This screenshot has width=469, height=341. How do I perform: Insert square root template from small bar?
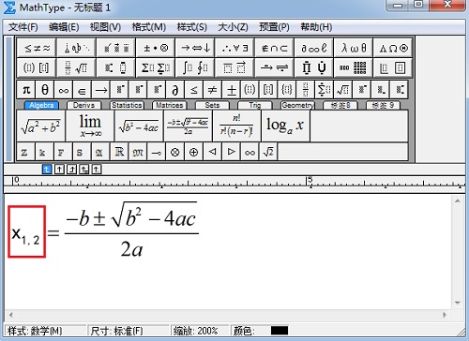(342, 90)
